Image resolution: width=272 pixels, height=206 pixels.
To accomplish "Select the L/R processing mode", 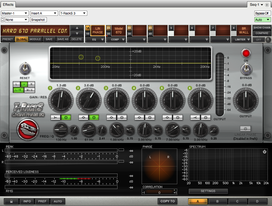I will [x=18, y=90].
